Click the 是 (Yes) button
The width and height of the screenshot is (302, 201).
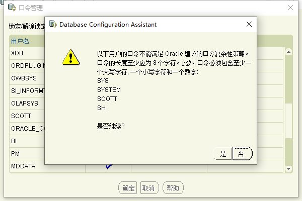click(x=222, y=153)
